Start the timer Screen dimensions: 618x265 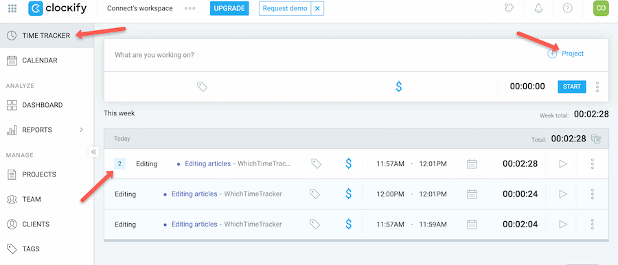tap(571, 87)
